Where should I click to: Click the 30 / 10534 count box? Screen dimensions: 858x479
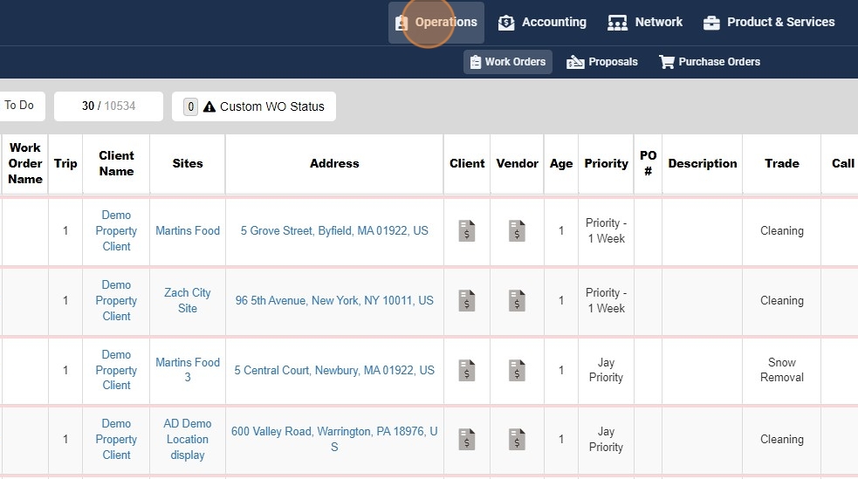(x=108, y=106)
